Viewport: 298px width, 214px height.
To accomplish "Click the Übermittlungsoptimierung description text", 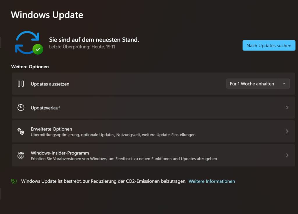I will coord(113,135).
